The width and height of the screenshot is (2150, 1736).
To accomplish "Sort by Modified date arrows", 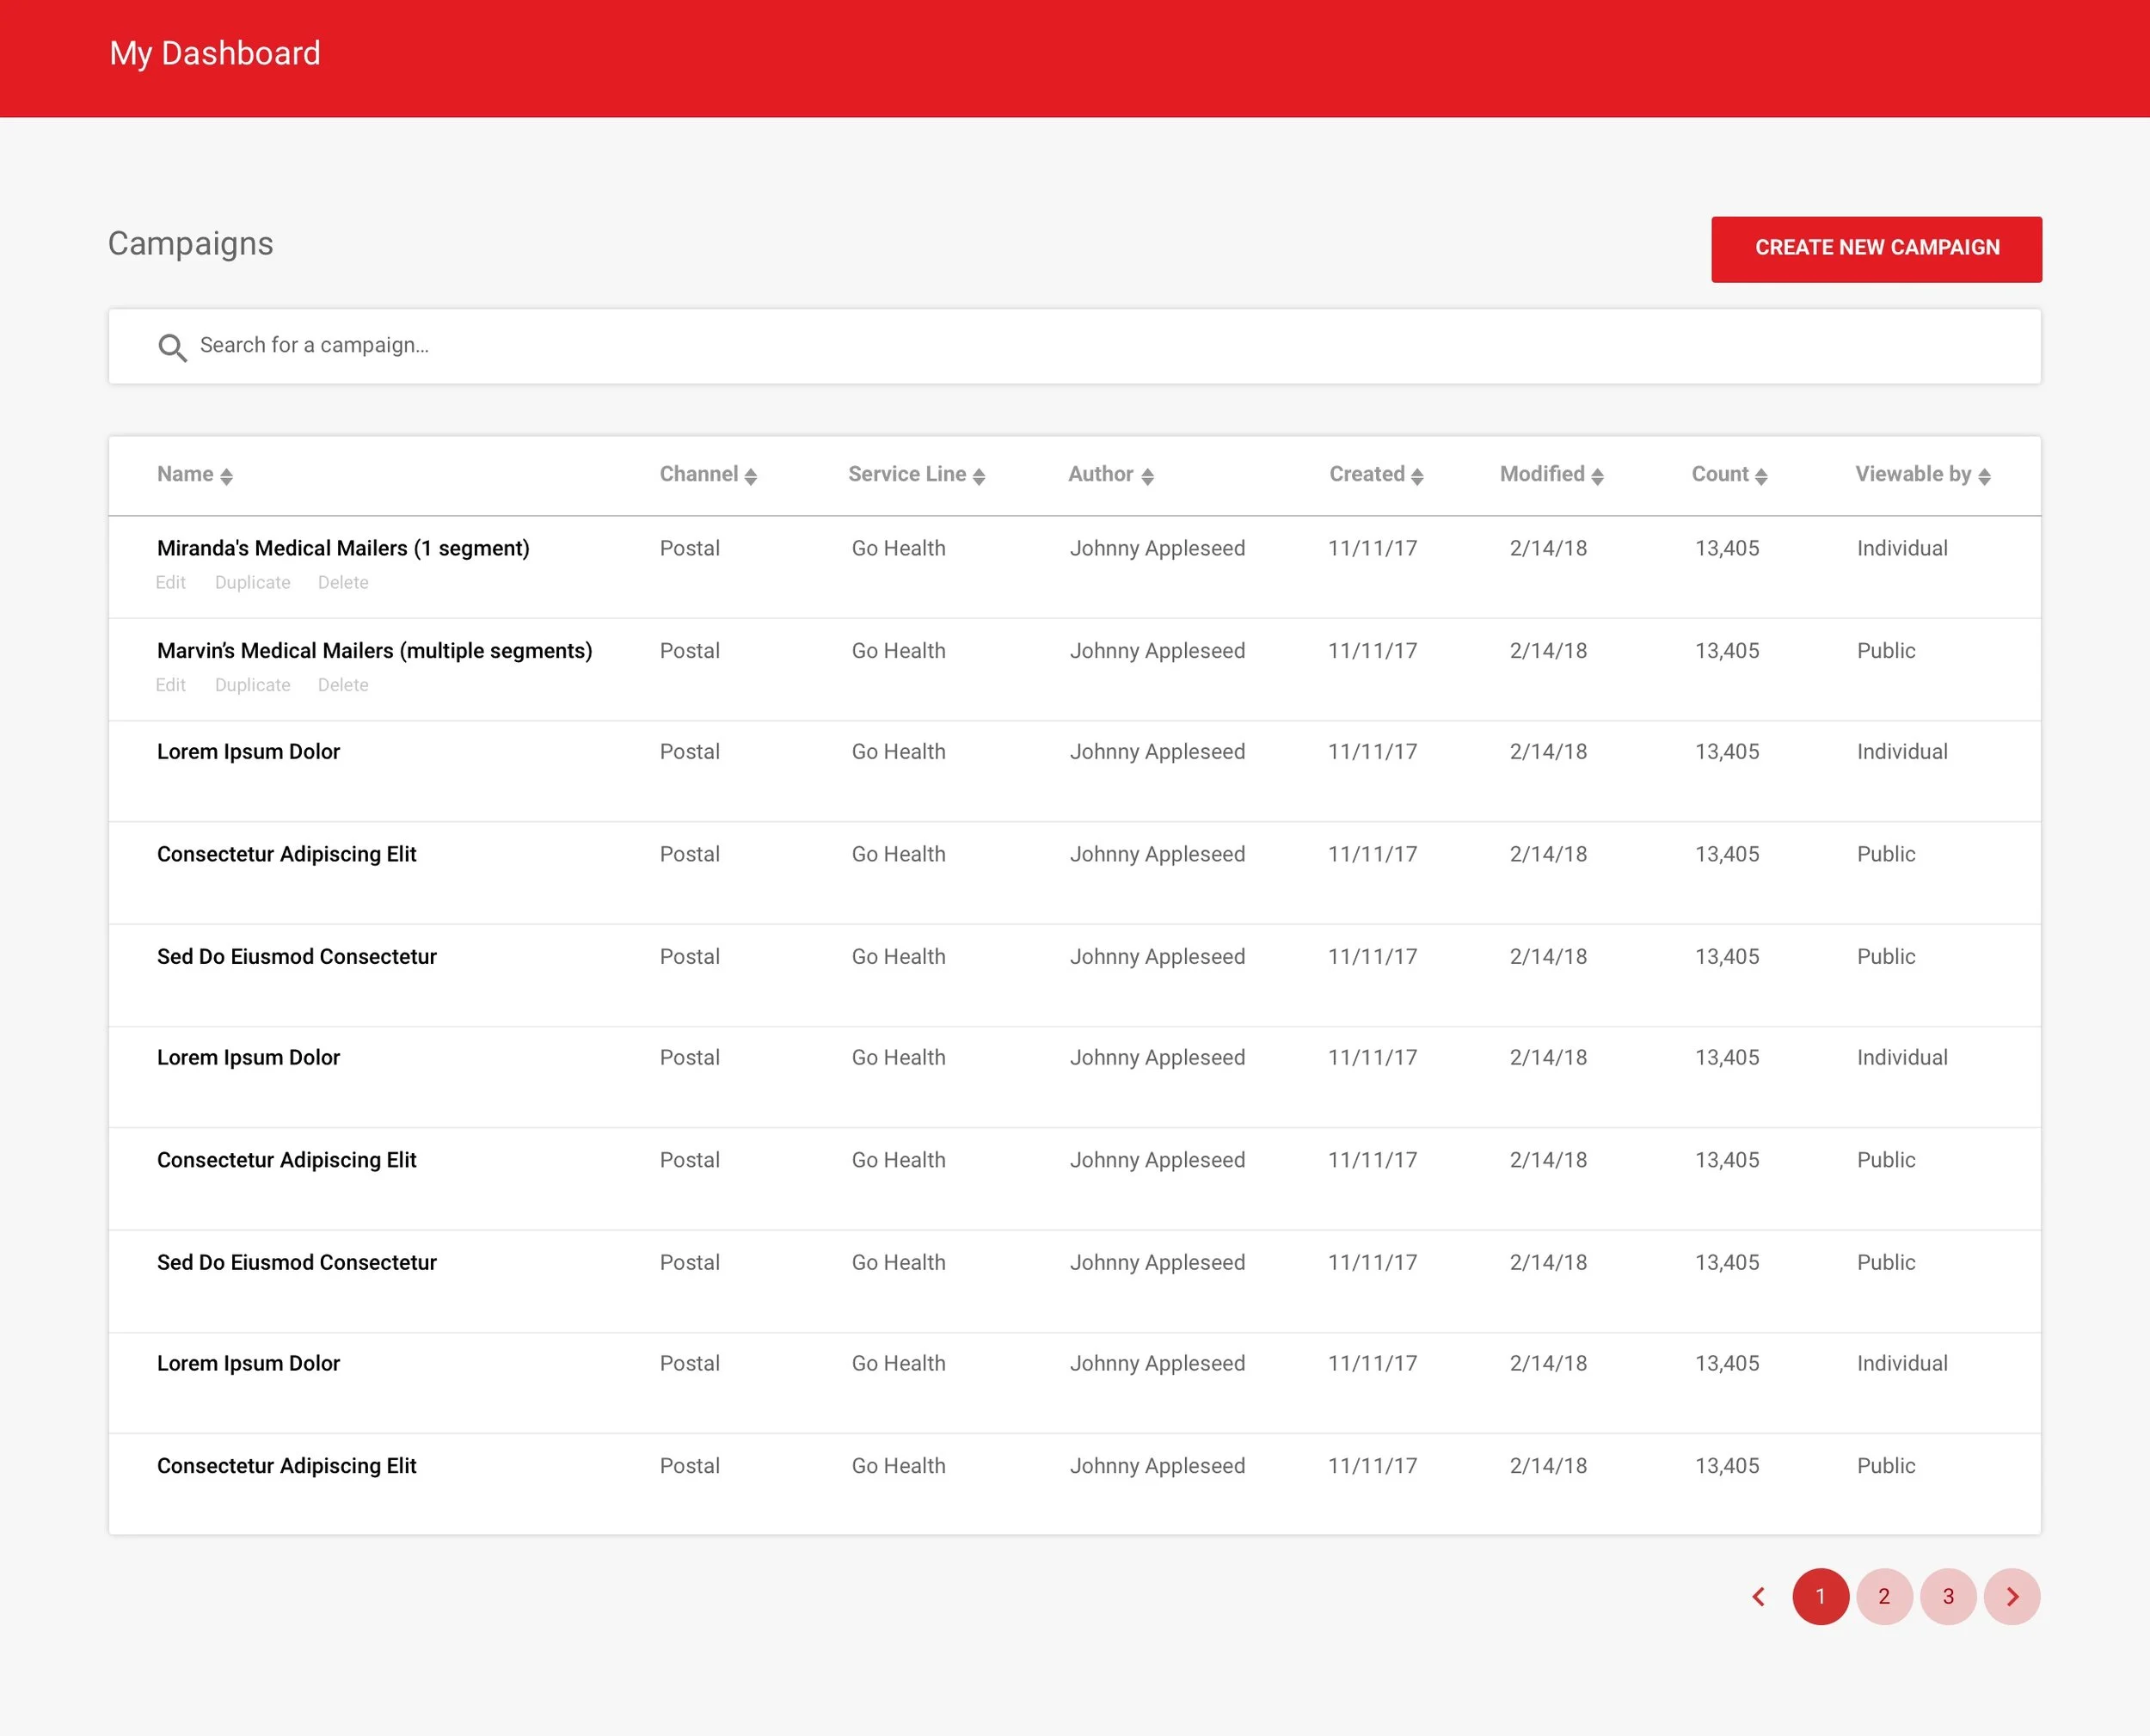I will [x=1596, y=476].
